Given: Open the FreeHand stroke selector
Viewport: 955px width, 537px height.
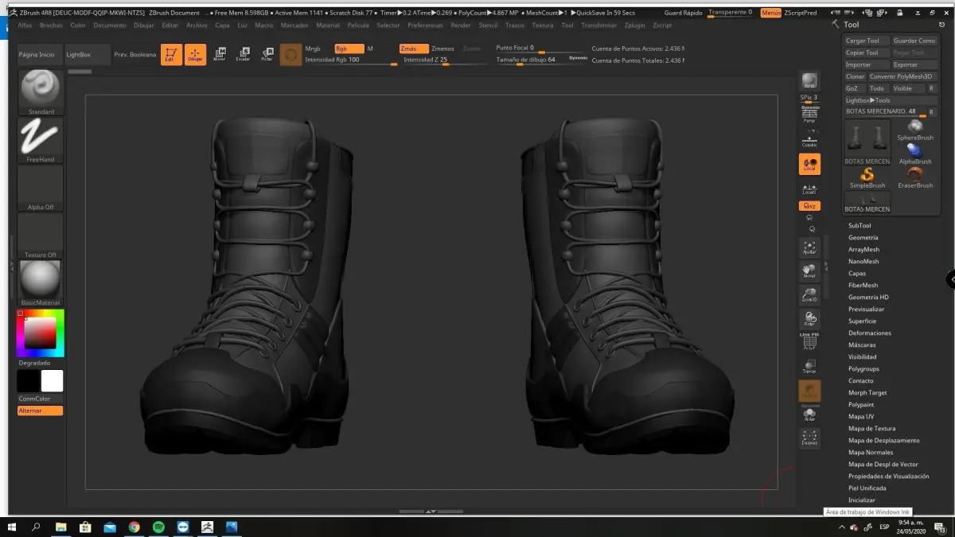Looking at the screenshot, I should click(41, 136).
